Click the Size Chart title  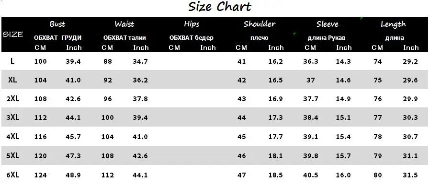(220, 7)
